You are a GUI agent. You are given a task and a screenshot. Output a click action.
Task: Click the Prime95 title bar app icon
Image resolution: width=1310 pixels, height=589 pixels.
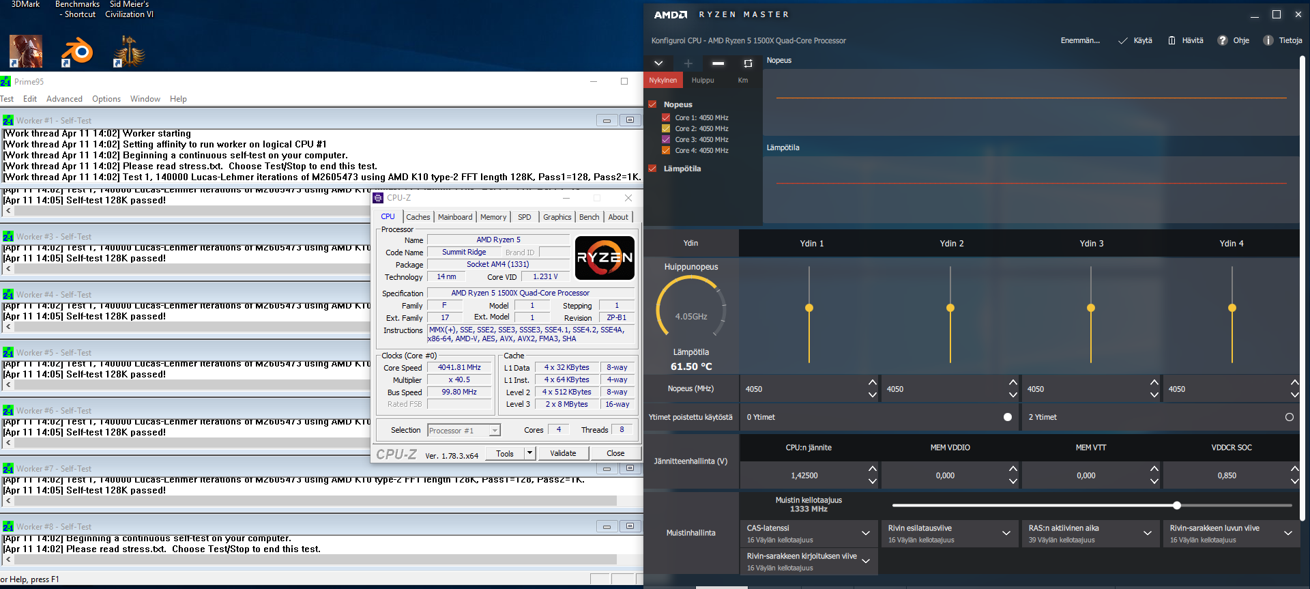5,82
